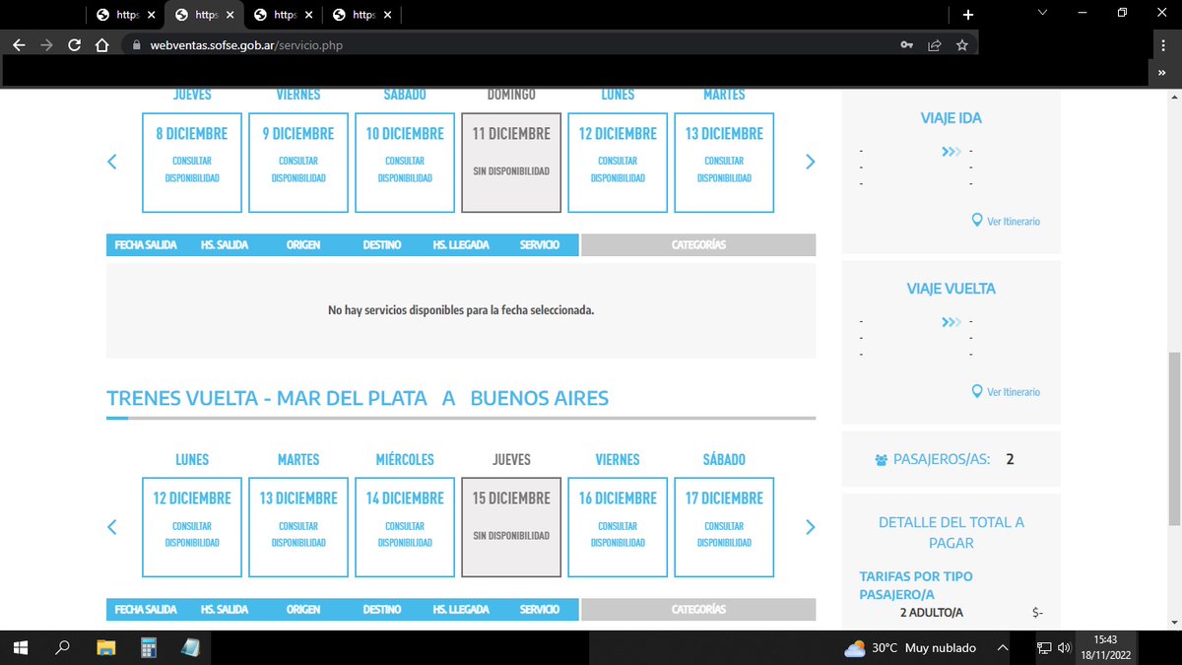Show earlier return dates with left arrow
Image resolution: width=1182 pixels, height=665 pixels.
tap(112, 527)
